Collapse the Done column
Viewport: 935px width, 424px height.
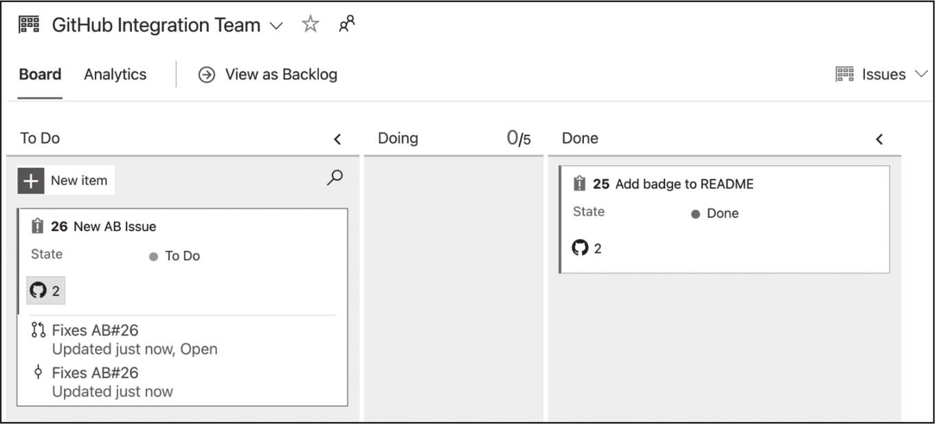(x=879, y=140)
